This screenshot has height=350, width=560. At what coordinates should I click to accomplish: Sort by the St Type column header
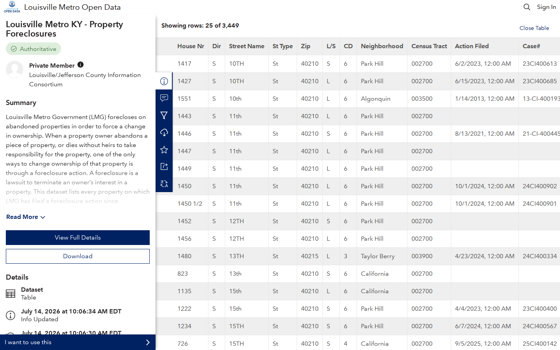click(283, 46)
